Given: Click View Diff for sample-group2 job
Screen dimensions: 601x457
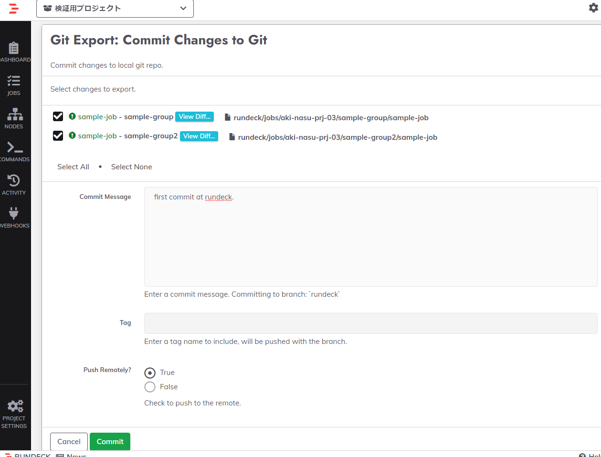Looking at the screenshot, I should (x=199, y=136).
